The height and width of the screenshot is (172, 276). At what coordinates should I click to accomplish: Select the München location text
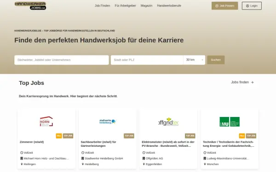[x=213, y=164]
